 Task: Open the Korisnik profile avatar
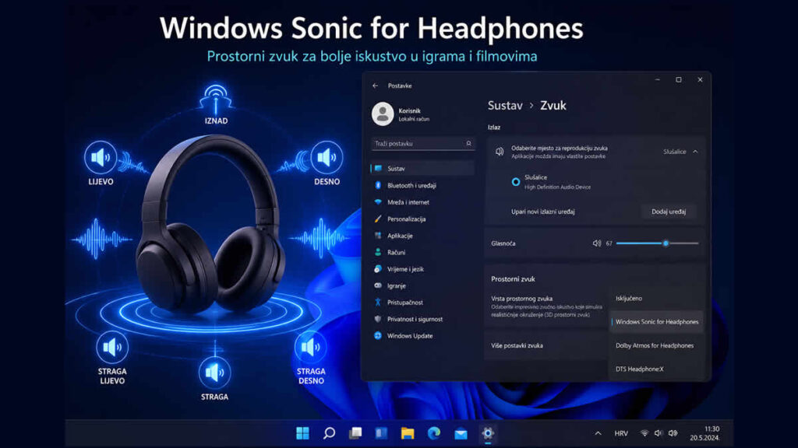383,114
